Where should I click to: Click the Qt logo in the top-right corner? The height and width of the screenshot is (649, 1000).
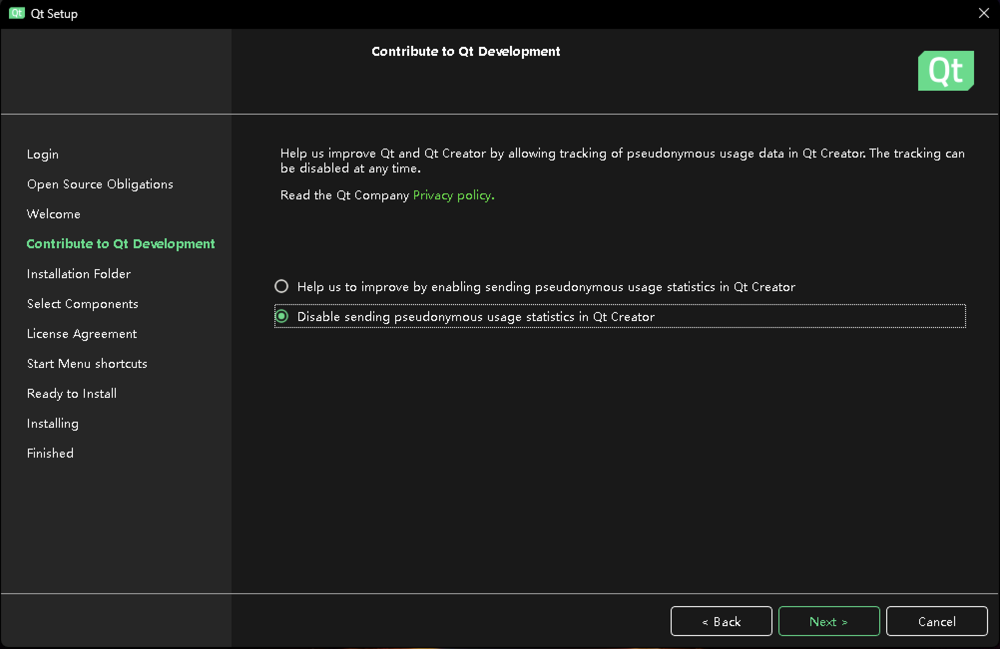(946, 70)
